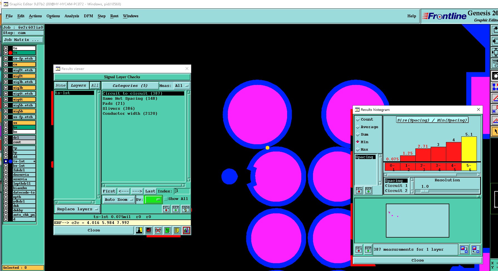Toggle checkbox for layer cs-fp.etch
The height and width of the screenshot is (271, 498).
tap(6, 58)
